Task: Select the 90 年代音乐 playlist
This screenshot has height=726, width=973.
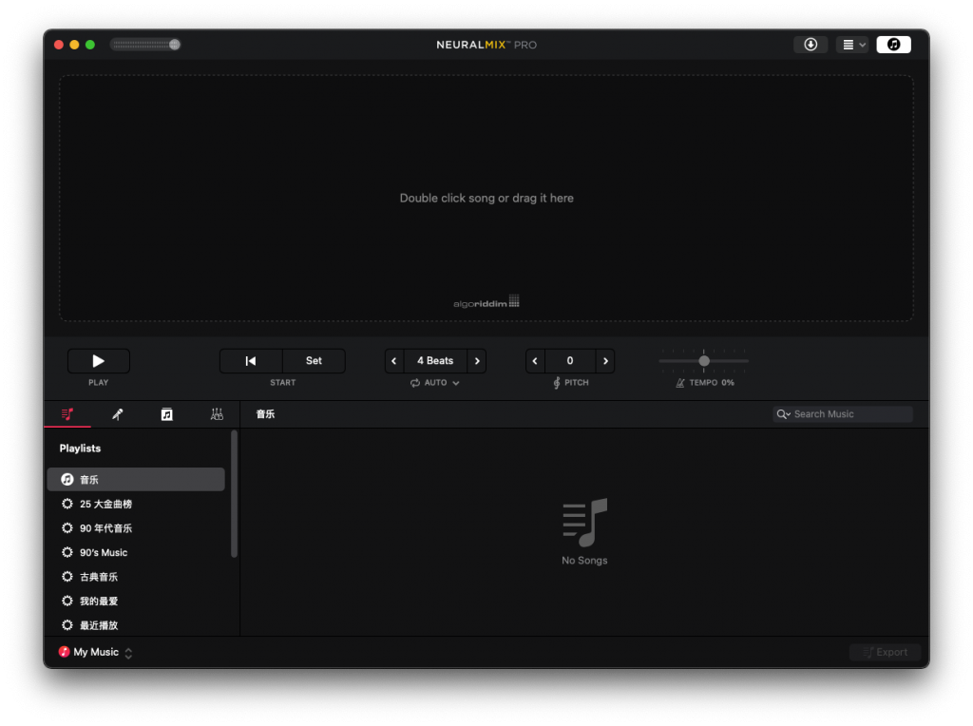Action: [136, 527]
